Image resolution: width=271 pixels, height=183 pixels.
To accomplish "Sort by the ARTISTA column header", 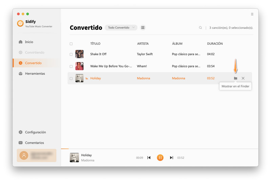I will [143, 44].
